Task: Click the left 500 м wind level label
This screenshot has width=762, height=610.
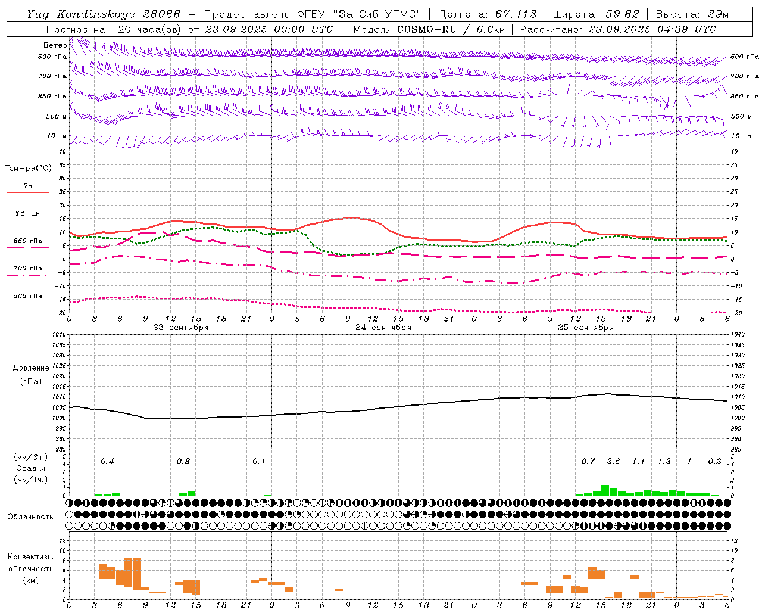Action: tap(57, 116)
